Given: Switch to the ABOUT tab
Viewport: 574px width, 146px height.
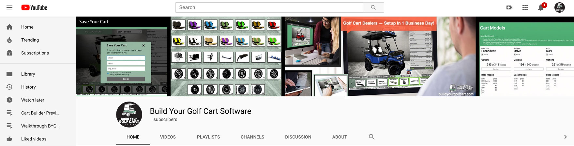Looking at the screenshot, I should point(340,137).
